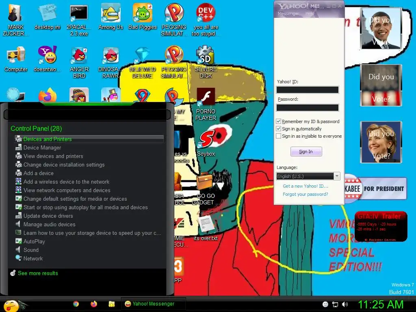Open the Computer desktop icon
Screen dimensions: 416x312
point(16,59)
